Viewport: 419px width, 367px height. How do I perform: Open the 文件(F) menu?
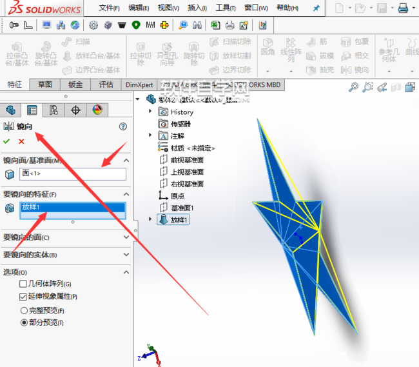[x=109, y=8]
